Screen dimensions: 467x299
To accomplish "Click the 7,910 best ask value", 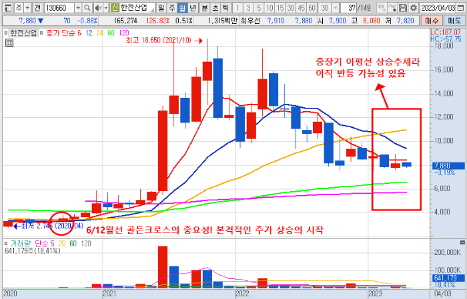I will [x=276, y=21].
